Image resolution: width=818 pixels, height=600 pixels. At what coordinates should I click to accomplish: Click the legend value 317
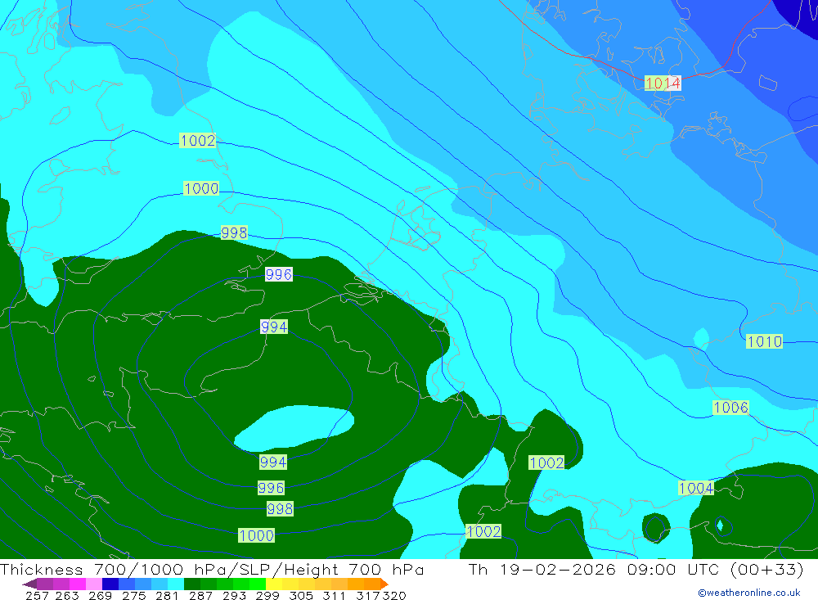(368, 595)
